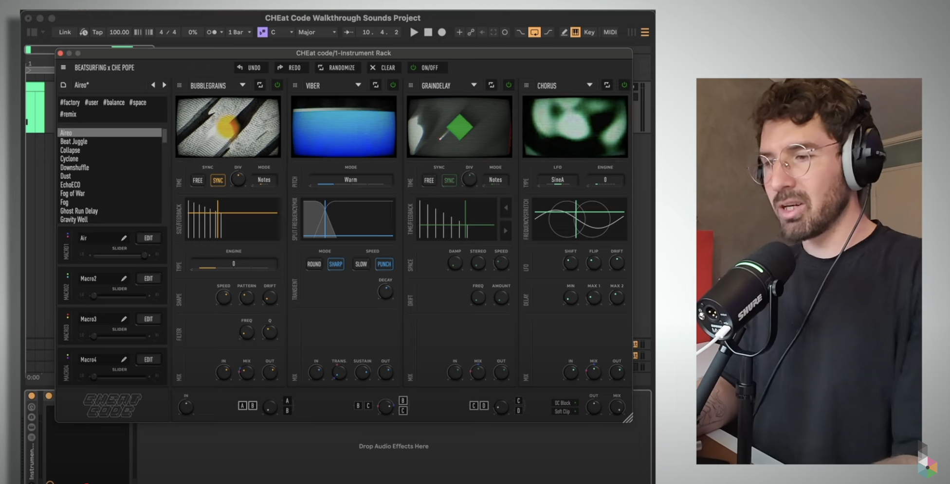Toggle Ableton metronome icon
The image size is (950, 484).
211,33
